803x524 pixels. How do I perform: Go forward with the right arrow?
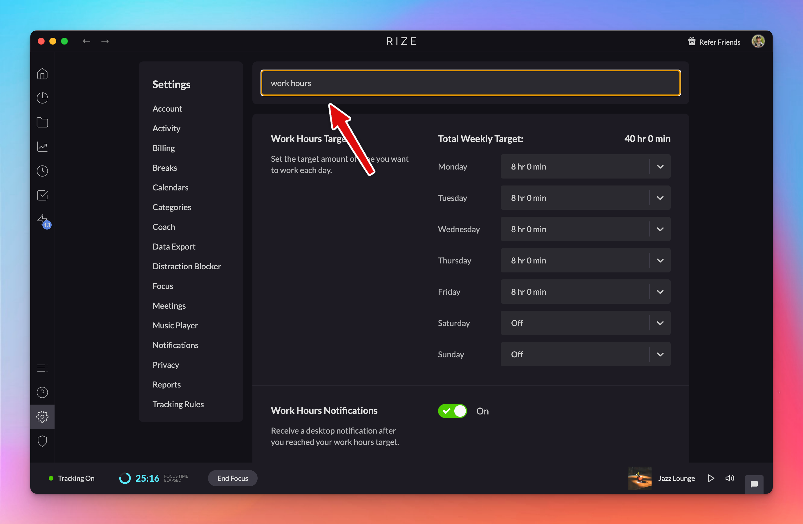coord(105,41)
